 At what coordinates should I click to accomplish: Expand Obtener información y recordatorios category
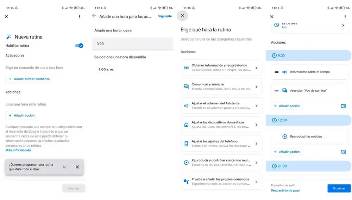point(221,67)
